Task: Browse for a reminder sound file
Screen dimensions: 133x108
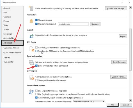Action: click(95, 24)
